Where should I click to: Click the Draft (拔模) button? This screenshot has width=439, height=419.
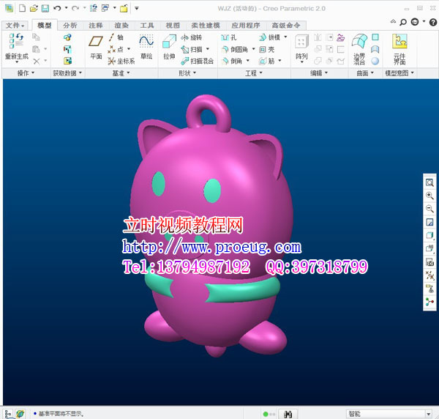pos(270,37)
